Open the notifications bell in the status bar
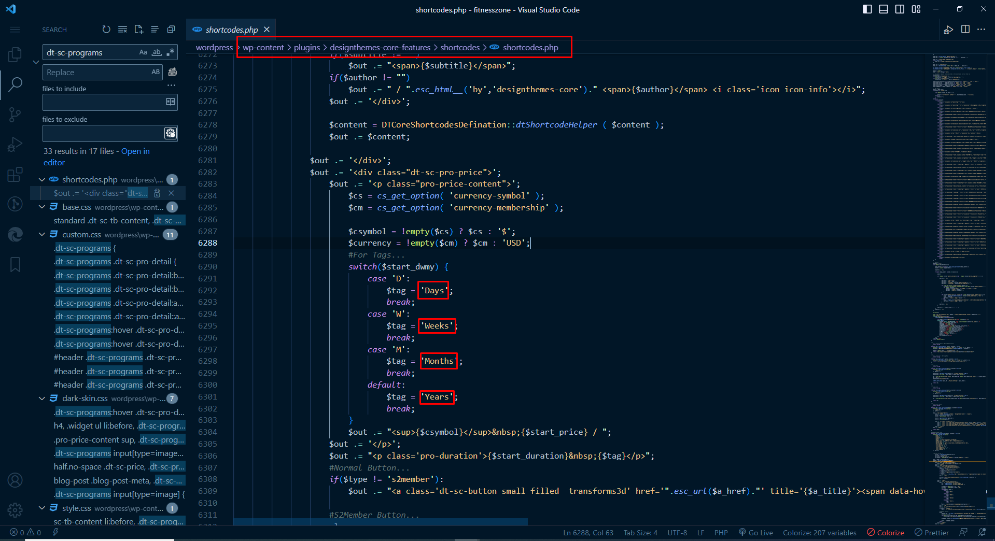Image resolution: width=995 pixels, height=541 pixels. tap(982, 533)
